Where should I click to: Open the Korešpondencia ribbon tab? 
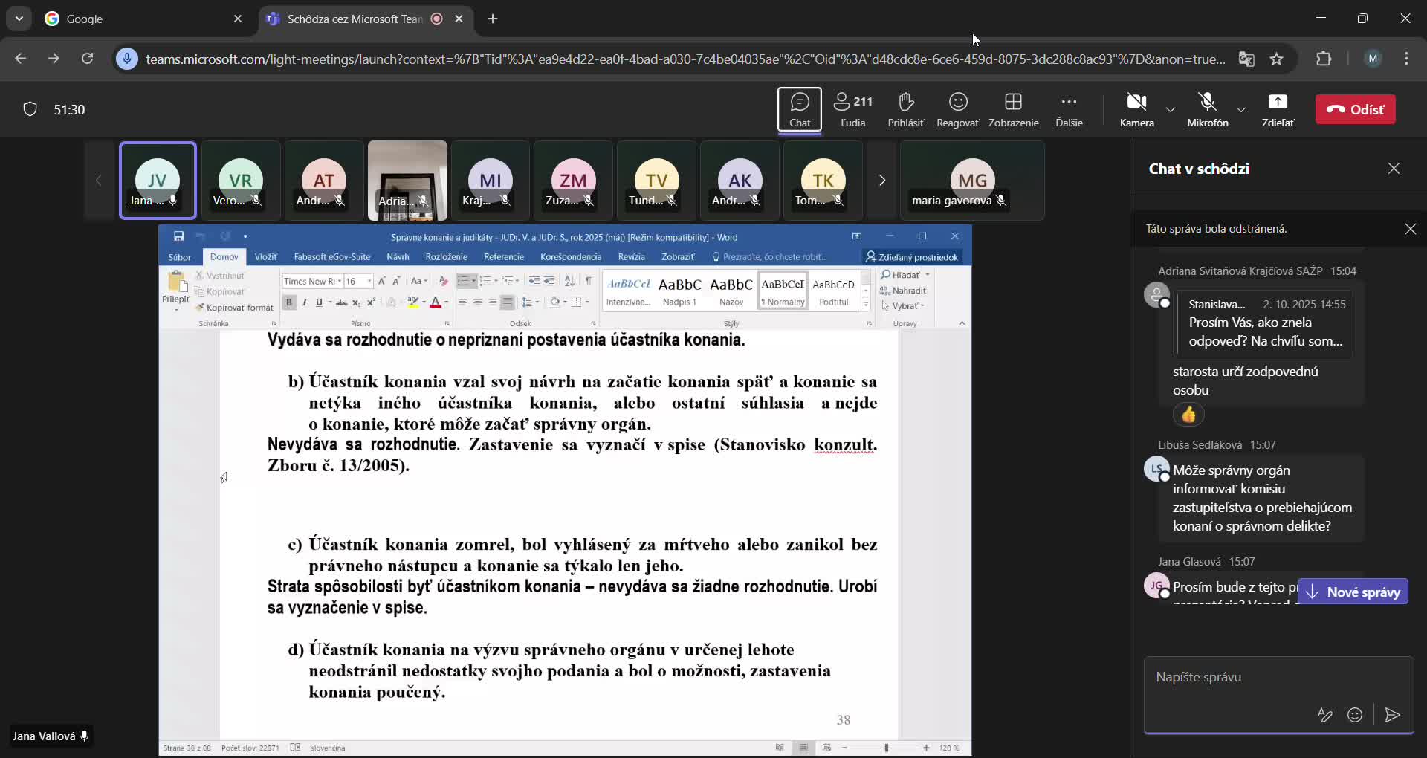pyautogui.click(x=570, y=256)
